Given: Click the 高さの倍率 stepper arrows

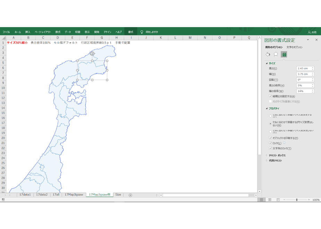Looking at the screenshot, I should point(313,85).
